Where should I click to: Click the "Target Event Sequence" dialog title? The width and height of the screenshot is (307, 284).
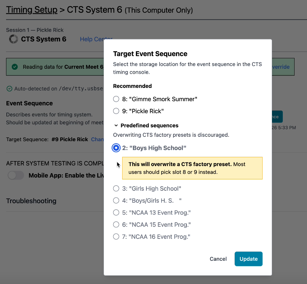(150, 54)
